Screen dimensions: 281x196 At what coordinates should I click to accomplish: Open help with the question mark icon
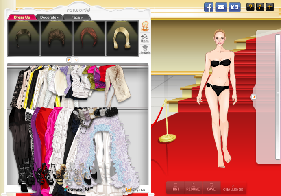[x=251, y=7]
